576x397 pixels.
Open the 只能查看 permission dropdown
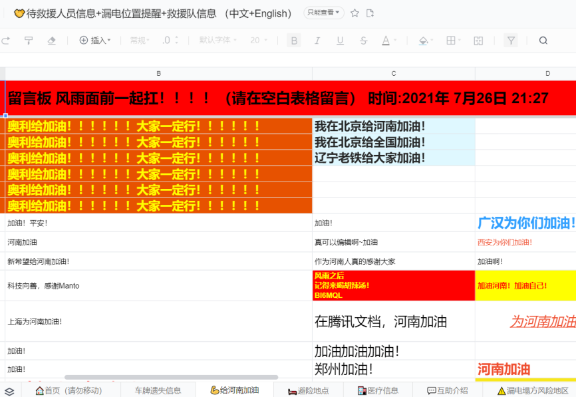[324, 13]
